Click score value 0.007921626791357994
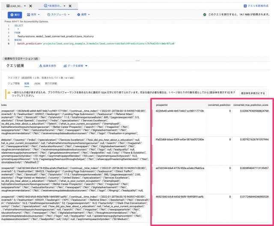 254,139
